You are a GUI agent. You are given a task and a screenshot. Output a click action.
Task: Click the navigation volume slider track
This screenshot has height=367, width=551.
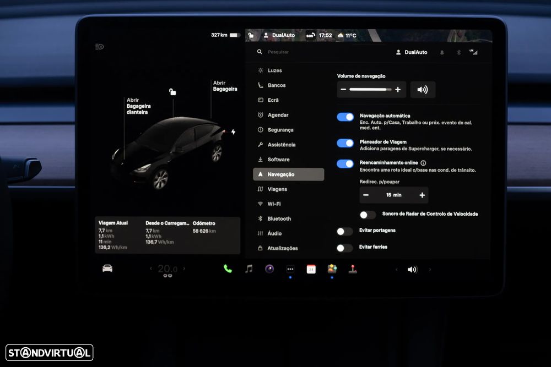pos(370,90)
